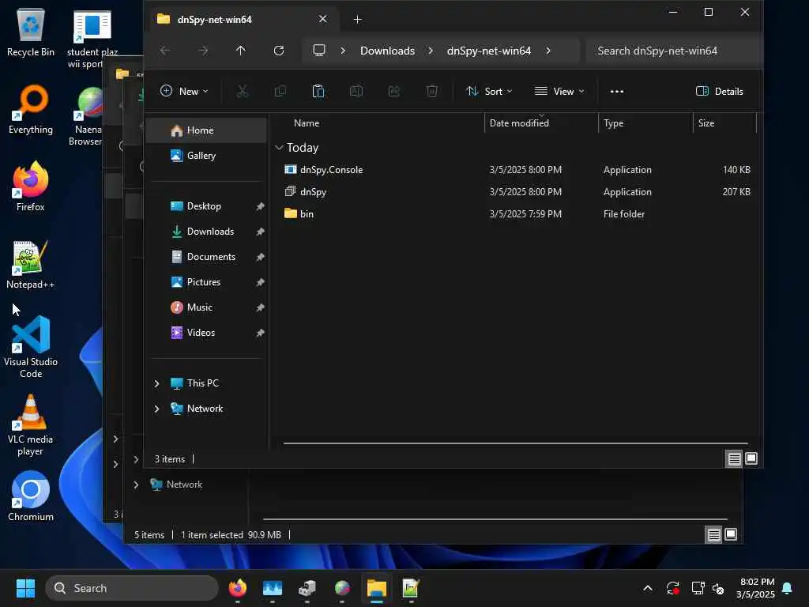Open File Explorer from the taskbar

pos(377,588)
